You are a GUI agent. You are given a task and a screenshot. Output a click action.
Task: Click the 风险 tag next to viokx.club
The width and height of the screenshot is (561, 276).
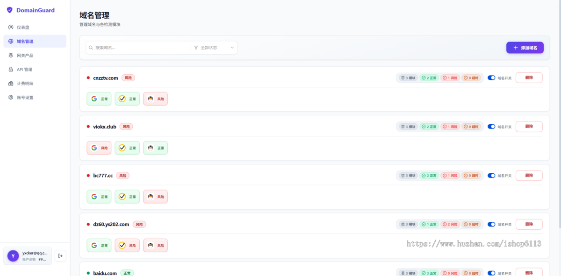pyautogui.click(x=126, y=127)
